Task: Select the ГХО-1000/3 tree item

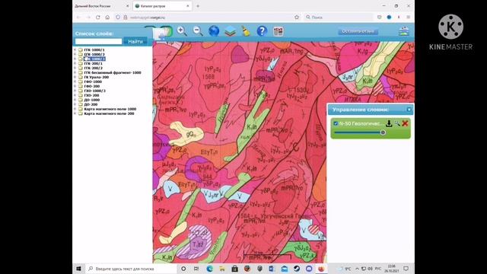Action: coord(94,91)
